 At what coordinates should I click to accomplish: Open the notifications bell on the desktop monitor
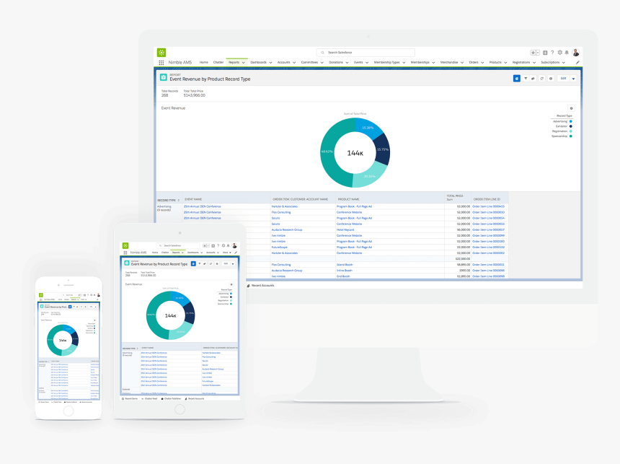point(567,52)
